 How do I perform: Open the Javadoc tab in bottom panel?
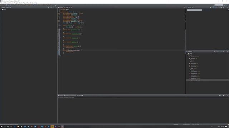point(67,96)
